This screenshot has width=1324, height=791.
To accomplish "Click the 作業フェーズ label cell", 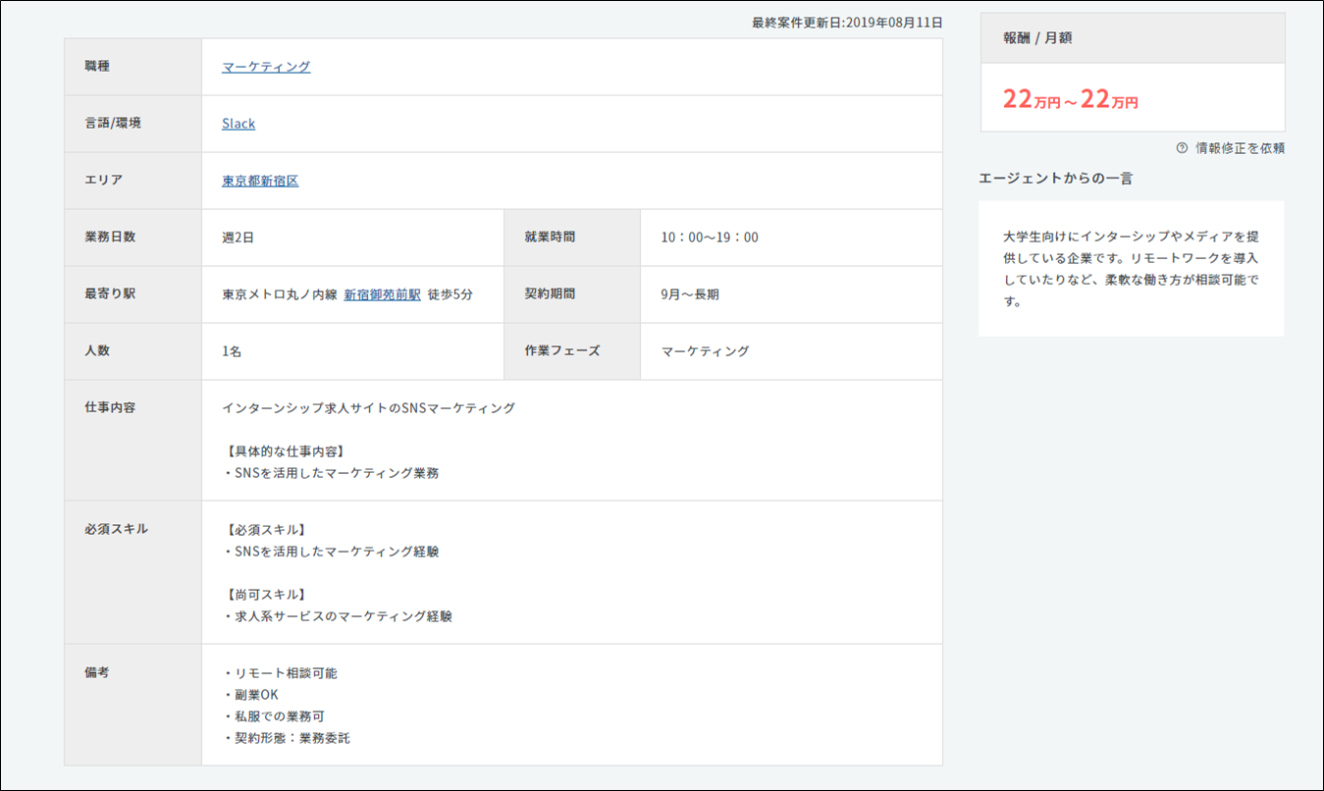I will coord(561,351).
